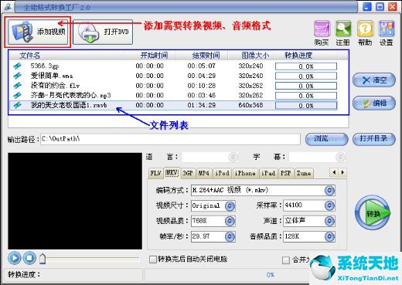Click the 添加视频 add video button
402x285 pixels.
tap(38, 32)
